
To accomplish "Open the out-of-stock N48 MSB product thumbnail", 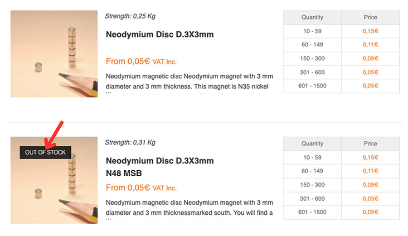I will click(x=54, y=180).
